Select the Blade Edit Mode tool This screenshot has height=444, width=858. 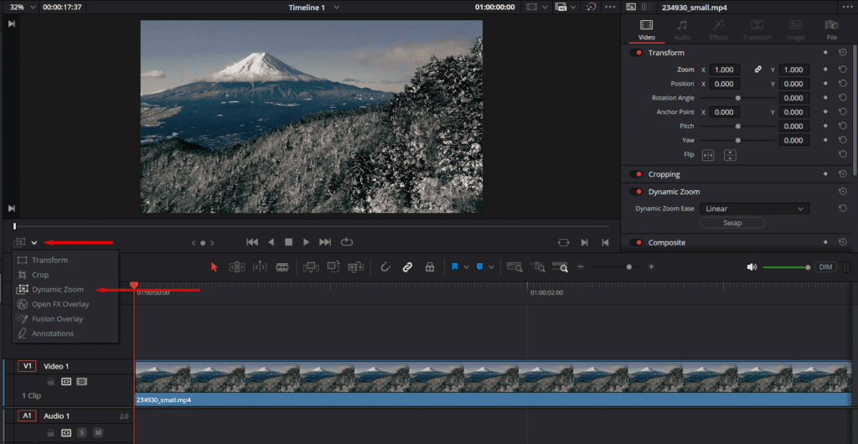tap(282, 267)
